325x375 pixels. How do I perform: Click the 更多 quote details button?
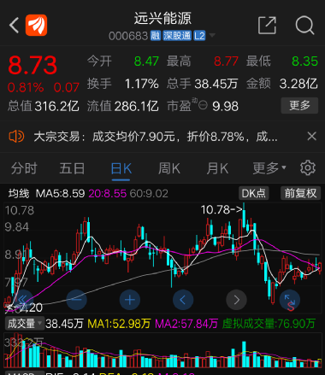[299, 106]
